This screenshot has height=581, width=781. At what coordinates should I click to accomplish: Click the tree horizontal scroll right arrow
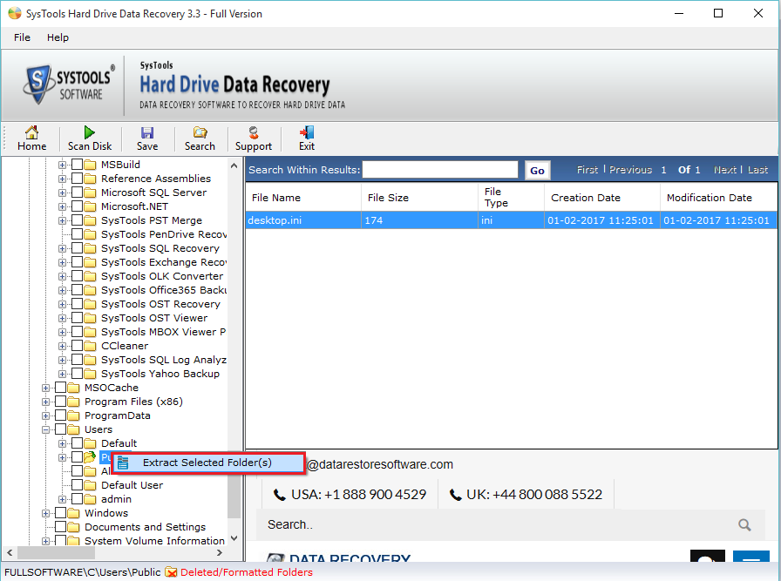point(219,552)
